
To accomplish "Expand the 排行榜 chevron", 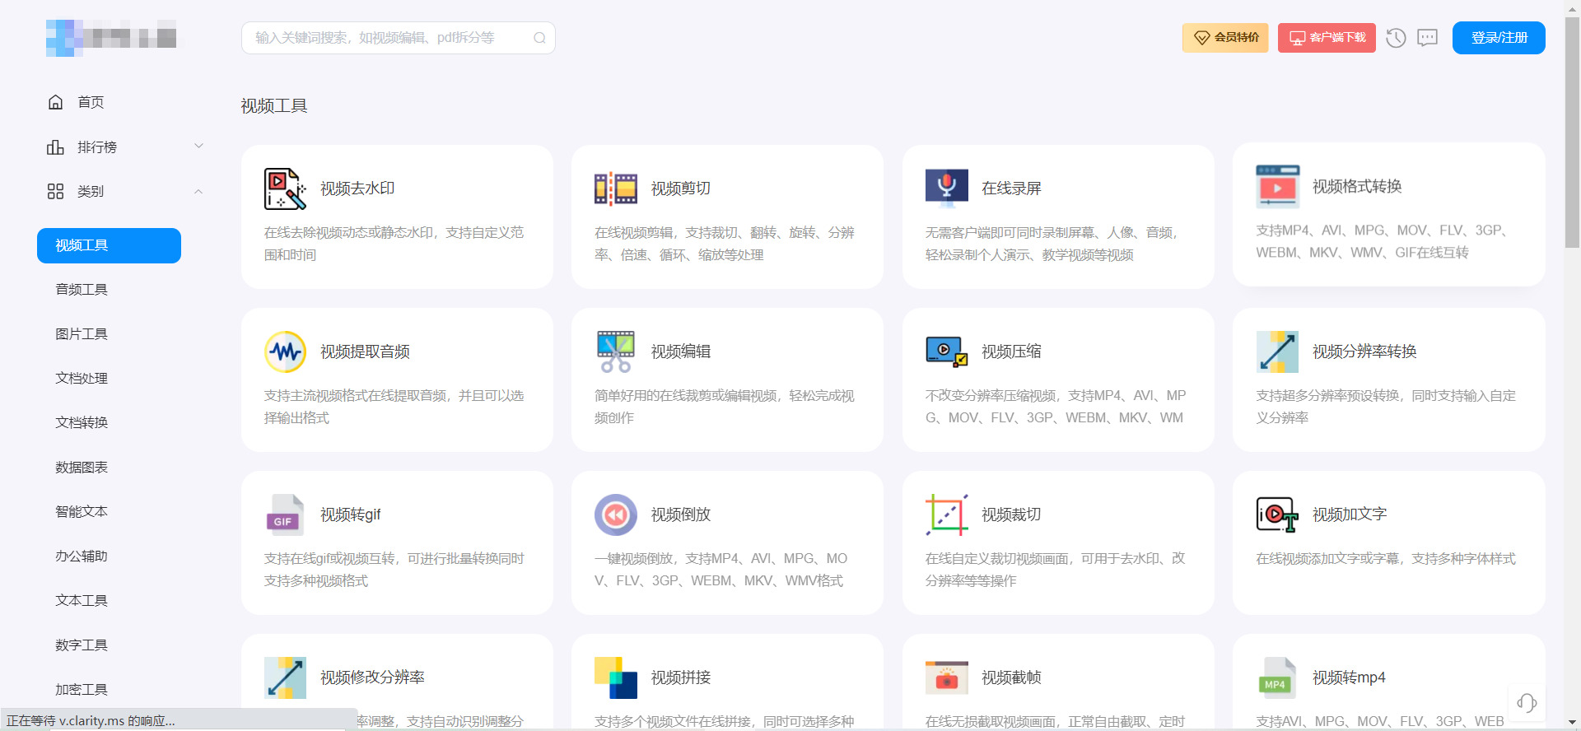I will click(198, 146).
